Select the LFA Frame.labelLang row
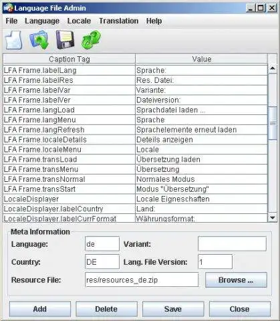Image resolution: width=280 pixels, height=321 pixels. click(135, 70)
